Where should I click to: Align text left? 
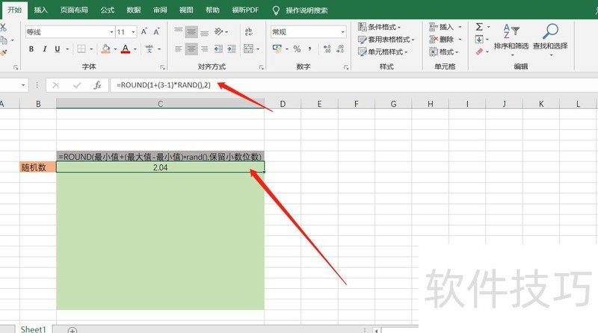[x=178, y=49]
